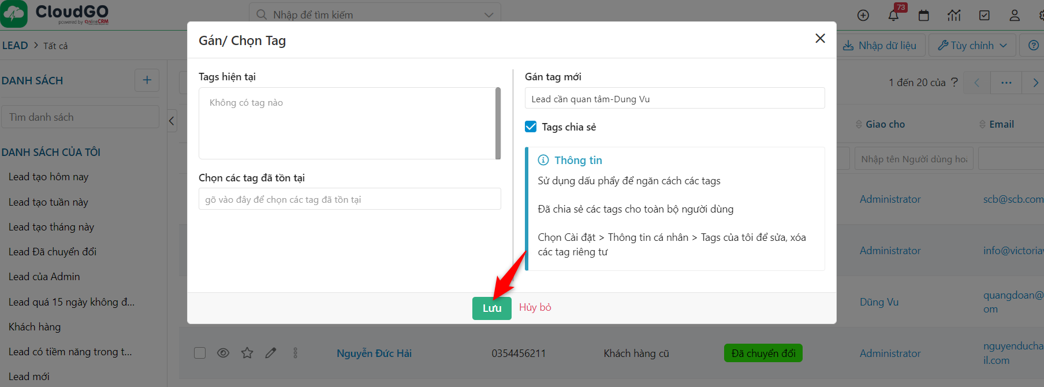This screenshot has width=1044, height=387.
Task: Star the Nguyễn Đức Hải lead
Action: coord(247,353)
